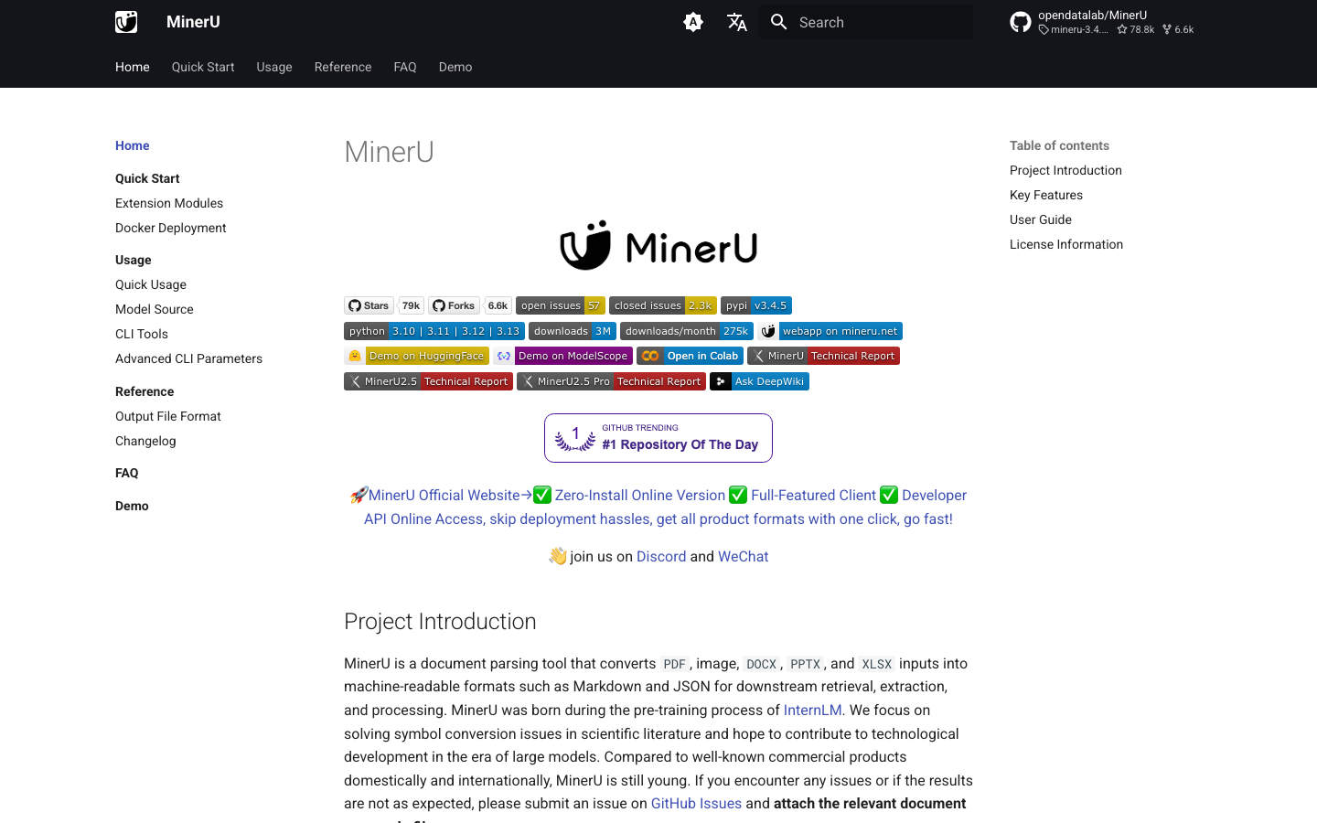This screenshot has height=823, width=1317.
Task: Click the search magnifier icon
Action: pyautogui.click(x=779, y=22)
